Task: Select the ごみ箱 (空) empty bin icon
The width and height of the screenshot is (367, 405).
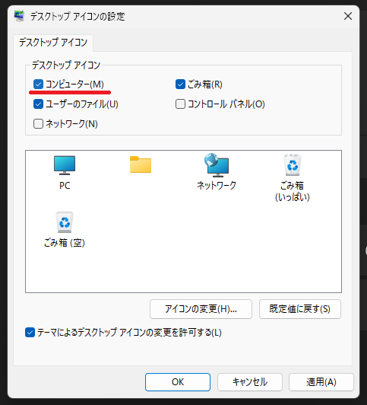Action: point(65,222)
